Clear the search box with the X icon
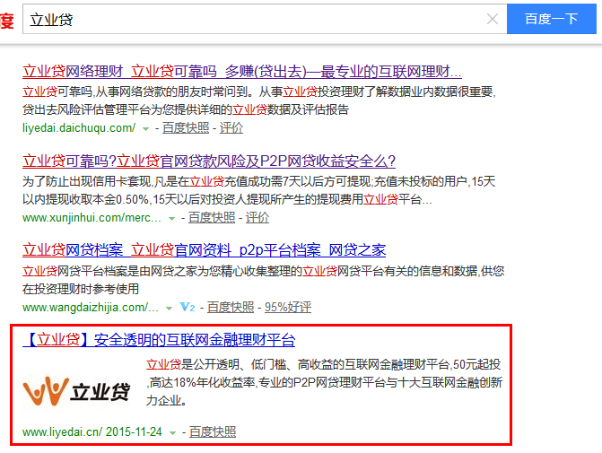Viewport: 602px width, 453px height. point(493,19)
